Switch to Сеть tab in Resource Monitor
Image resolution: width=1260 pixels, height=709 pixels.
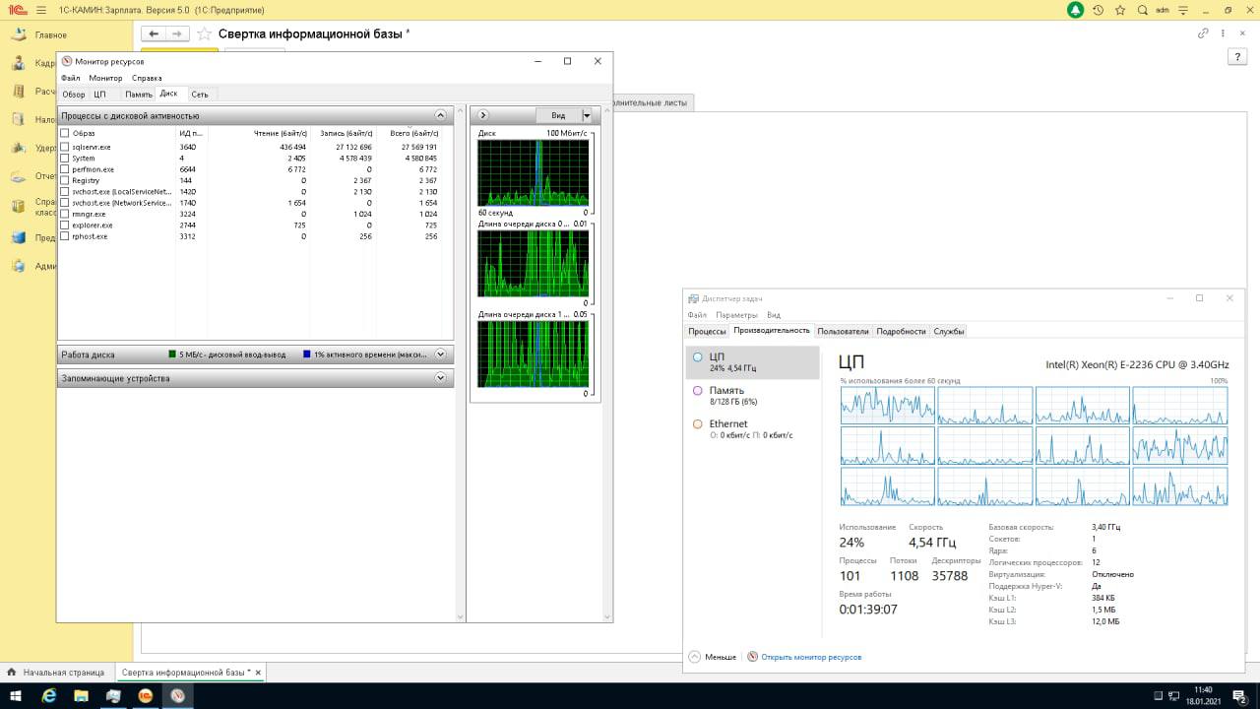[200, 95]
